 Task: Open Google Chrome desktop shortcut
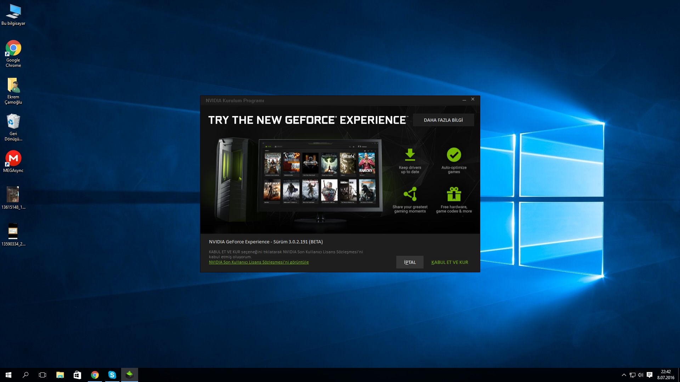click(x=13, y=48)
